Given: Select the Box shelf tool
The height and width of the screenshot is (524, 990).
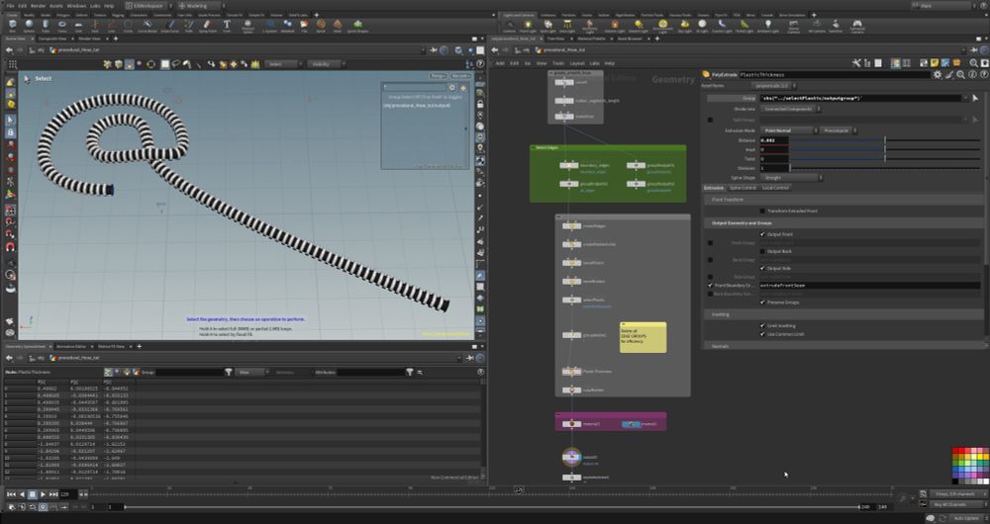Looking at the screenshot, I should point(13,26).
